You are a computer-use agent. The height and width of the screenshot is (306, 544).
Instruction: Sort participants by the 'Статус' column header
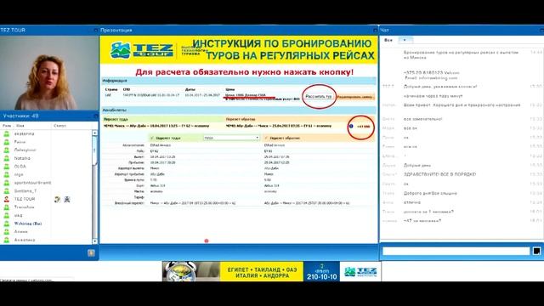coord(60,126)
